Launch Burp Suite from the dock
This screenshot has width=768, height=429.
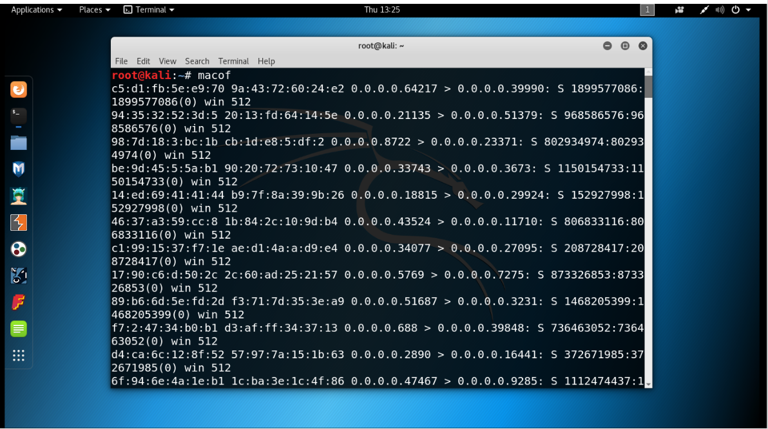[x=19, y=223]
